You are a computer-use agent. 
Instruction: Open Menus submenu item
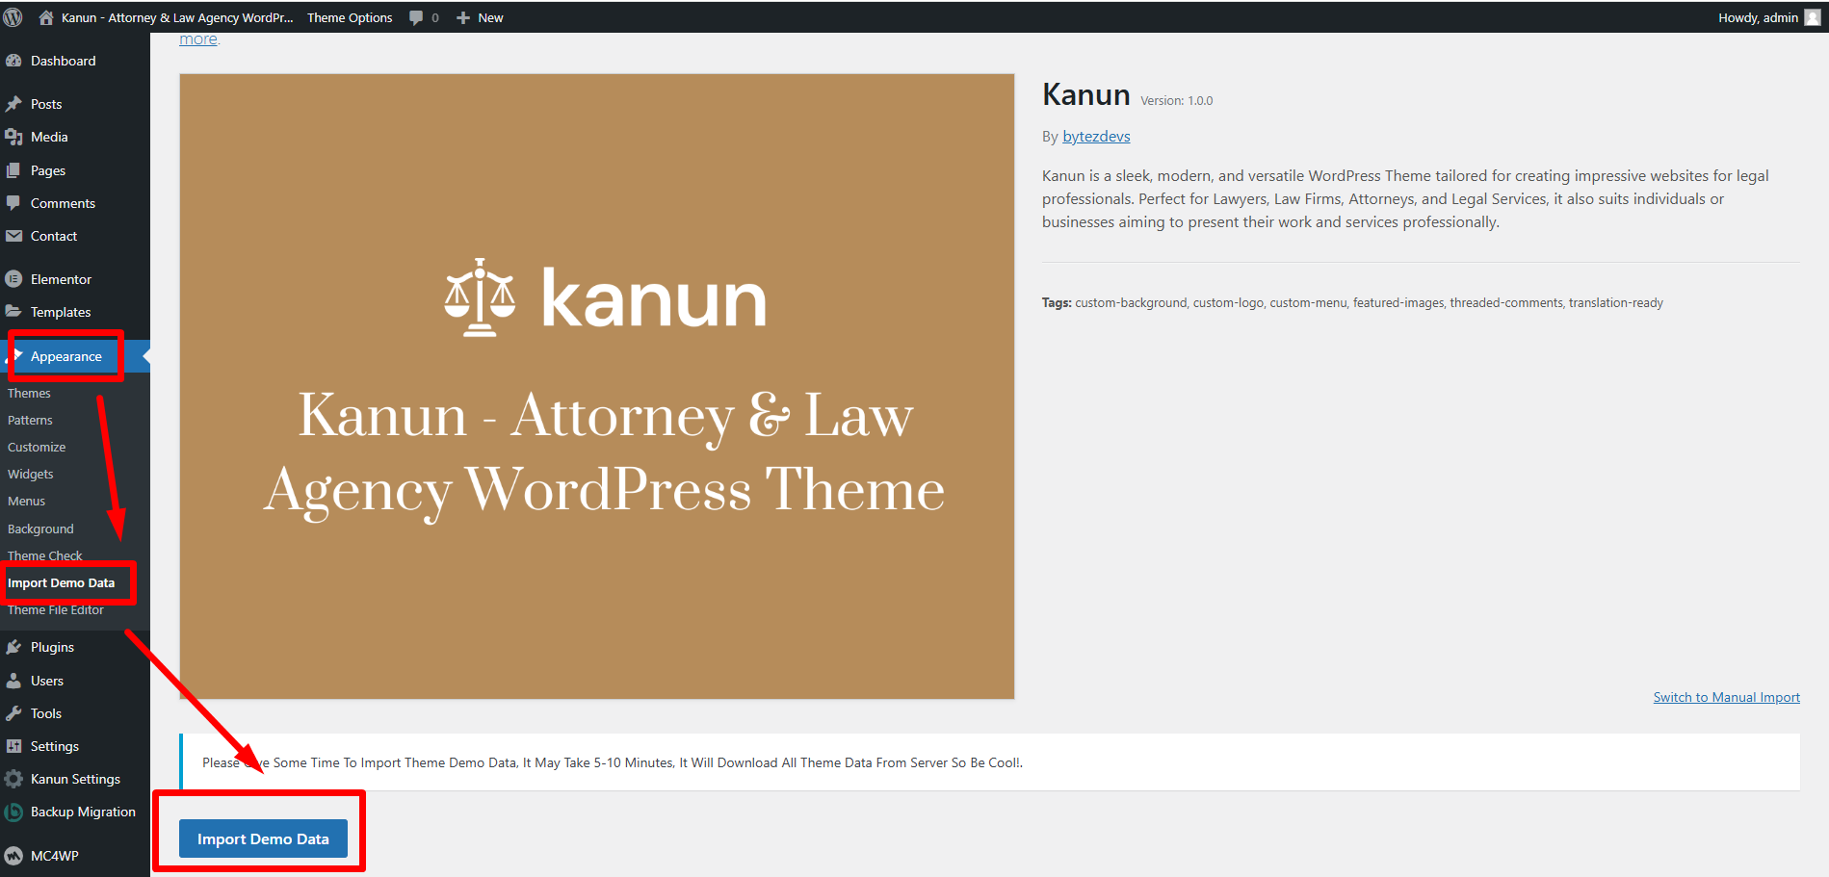[26, 501]
